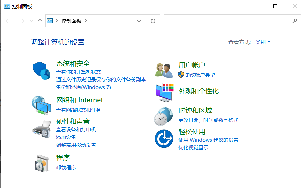Open 调整常用移动设置 link

pyautogui.click(x=76, y=145)
